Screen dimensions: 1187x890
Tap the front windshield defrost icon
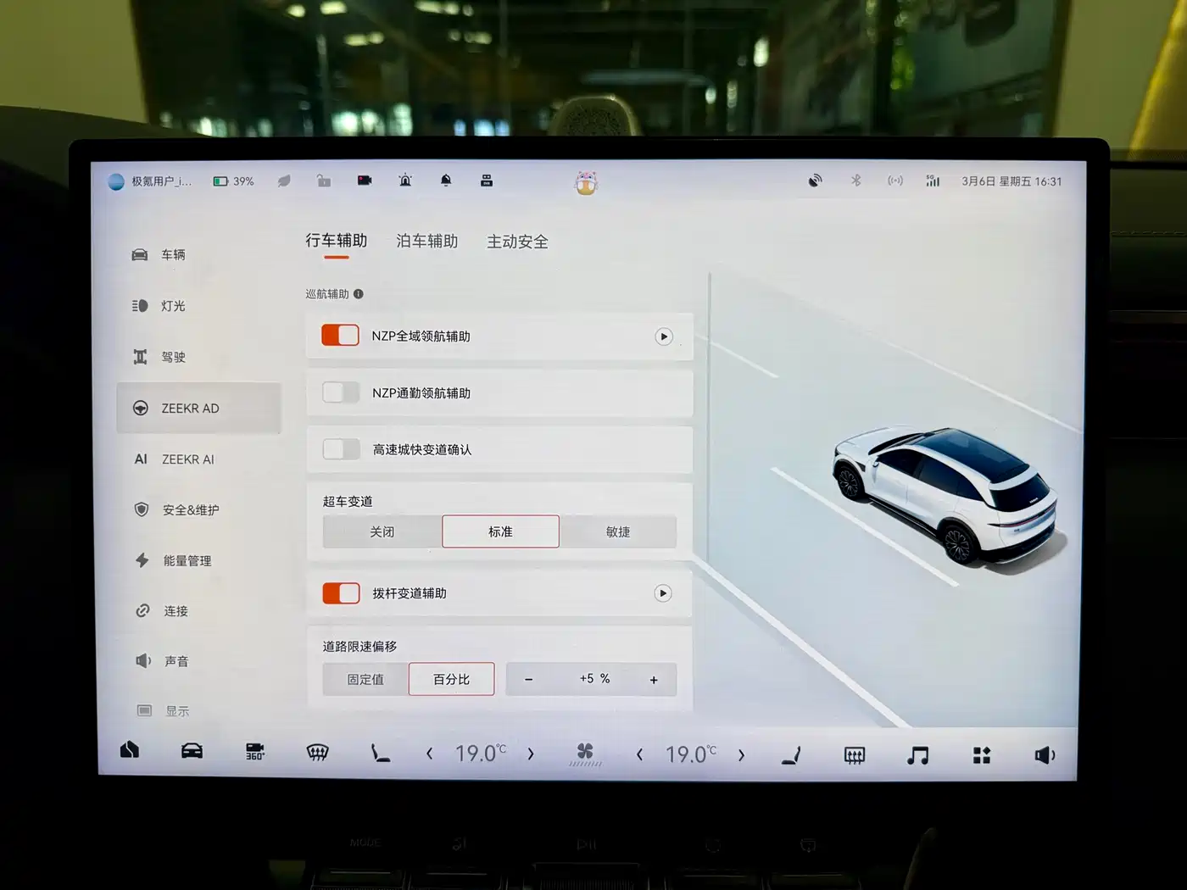[317, 752]
